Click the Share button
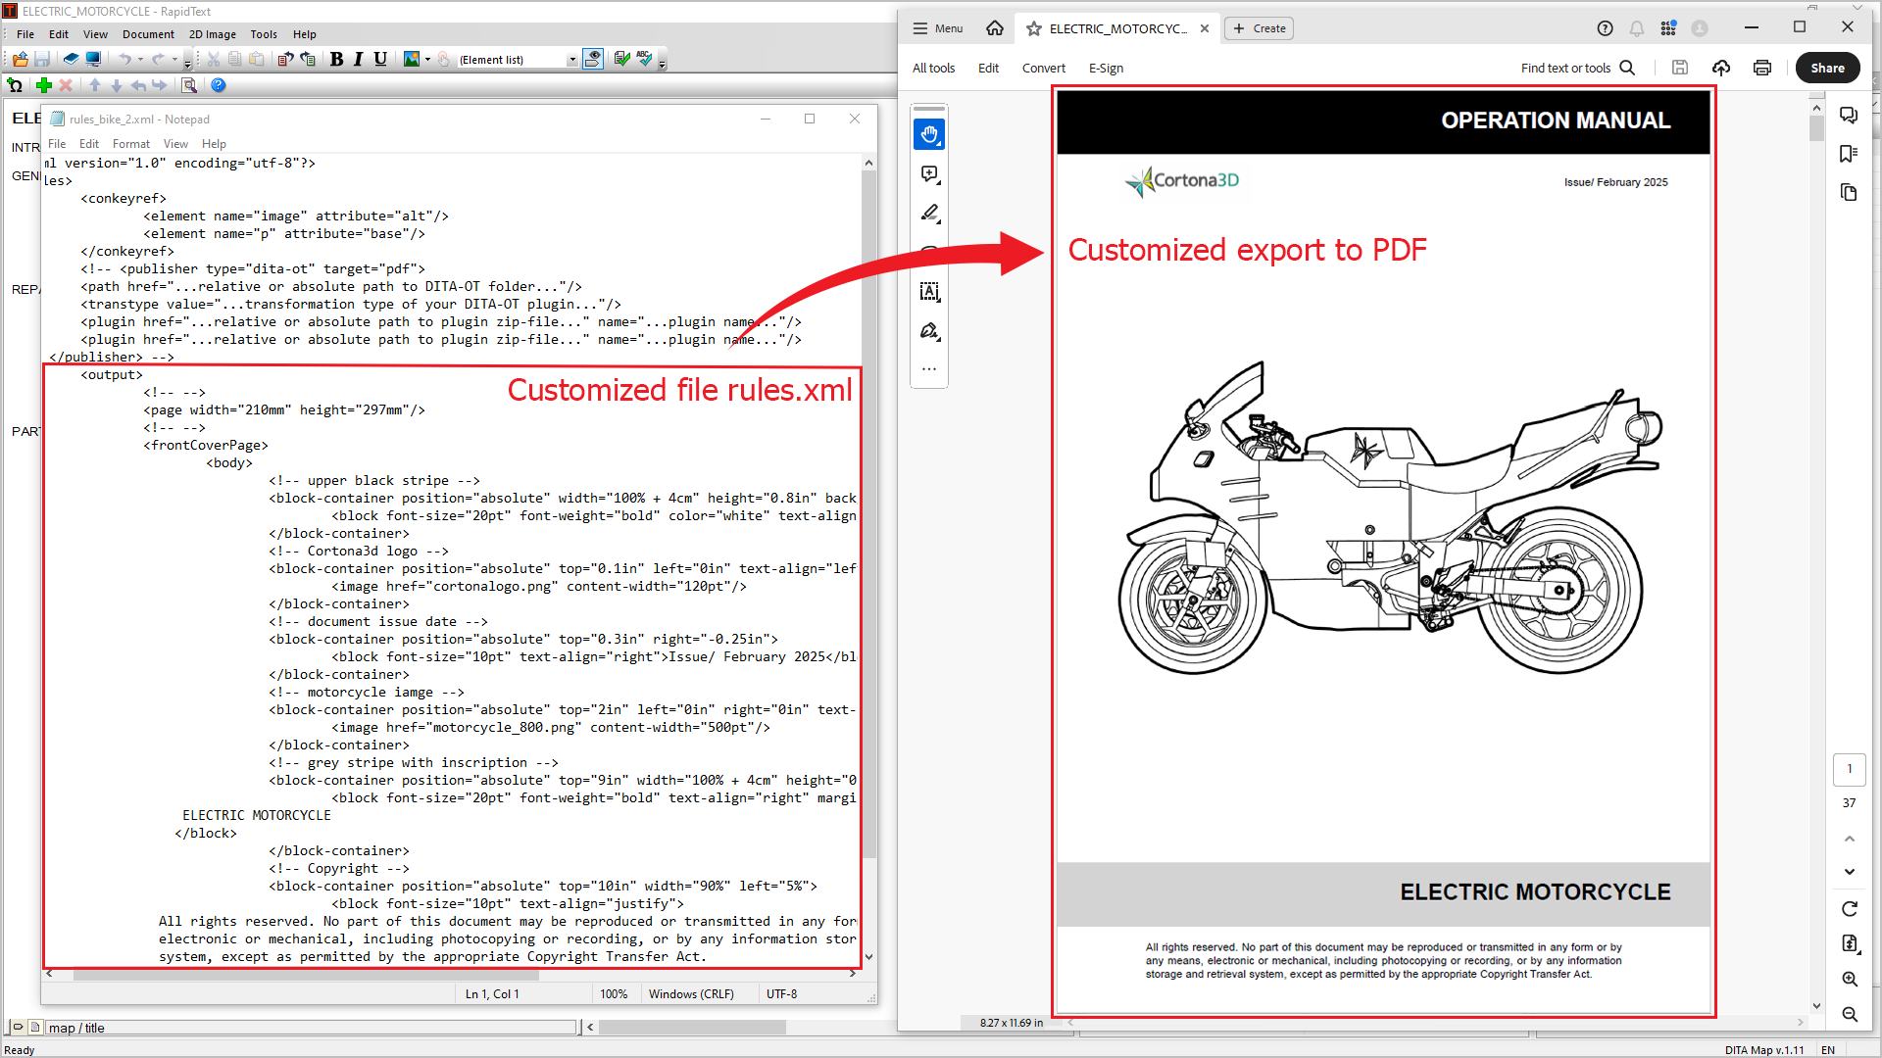Screen dimensions: 1882x1058 (1827, 68)
